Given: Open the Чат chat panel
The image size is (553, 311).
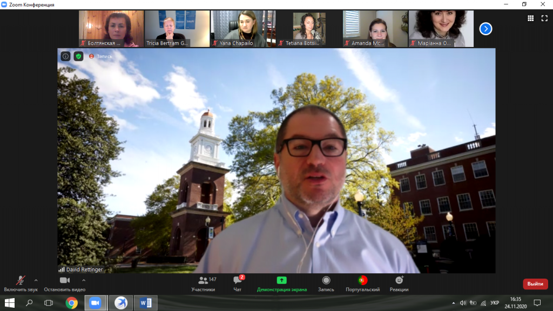Looking at the screenshot, I should point(238,284).
